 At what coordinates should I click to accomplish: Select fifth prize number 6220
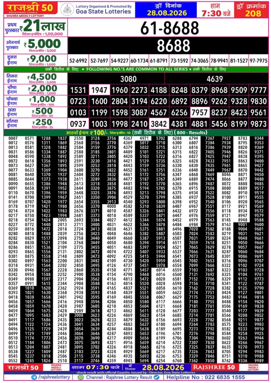159,102
